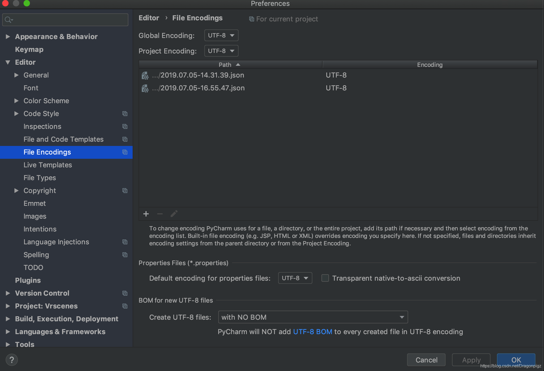The height and width of the screenshot is (371, 544).
Task: Expand Languages & Frameworks section
Action: click(x=8, y=332)
